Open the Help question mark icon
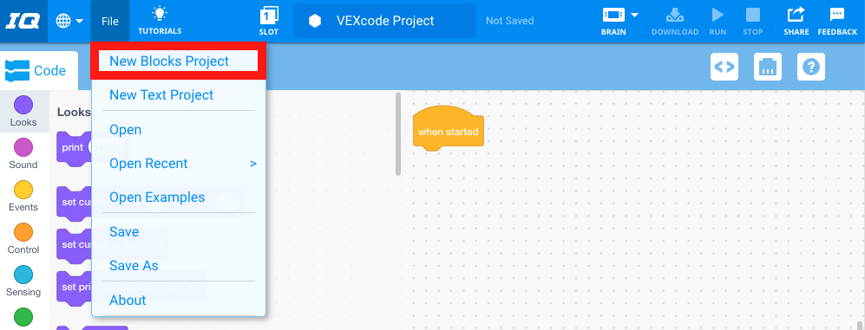 [x=811, y=68]
